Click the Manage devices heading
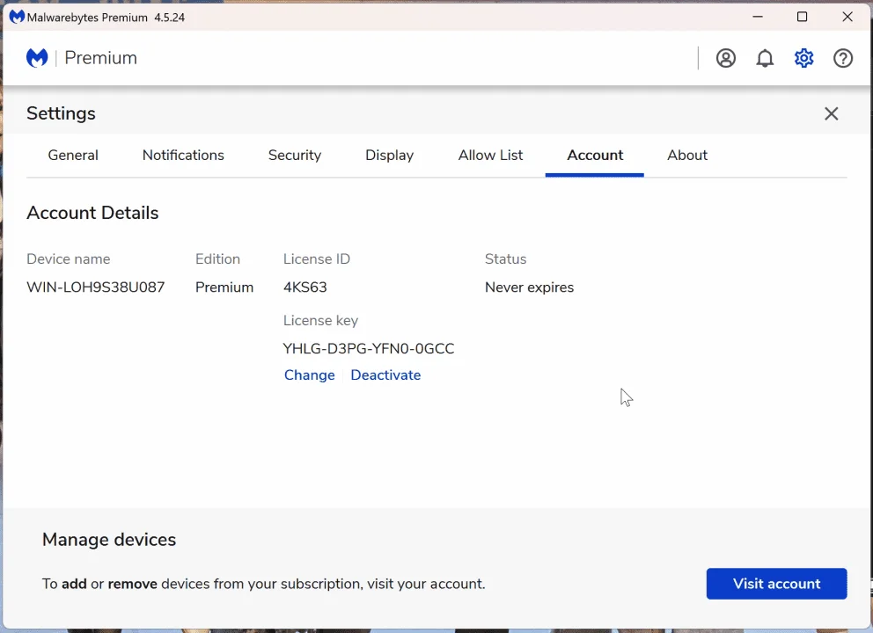 coord(109,540)
